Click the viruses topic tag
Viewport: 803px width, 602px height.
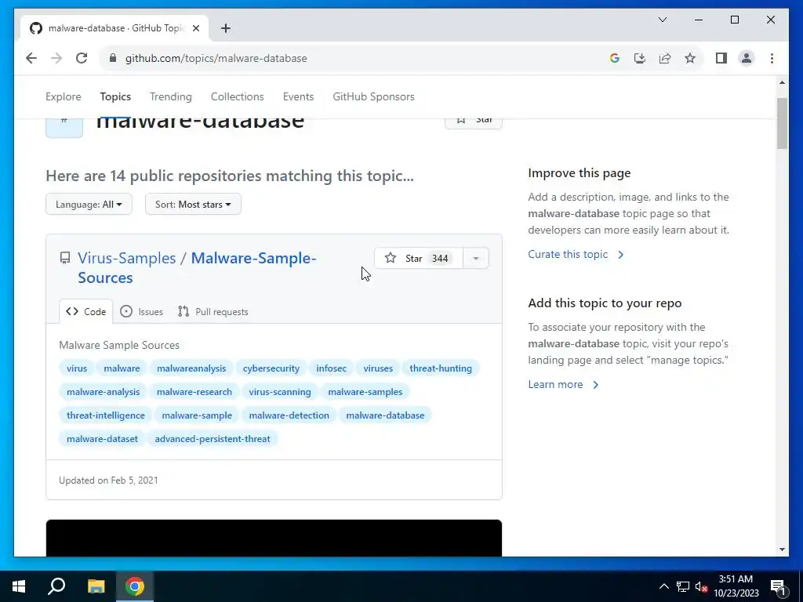tap(378, 368)
